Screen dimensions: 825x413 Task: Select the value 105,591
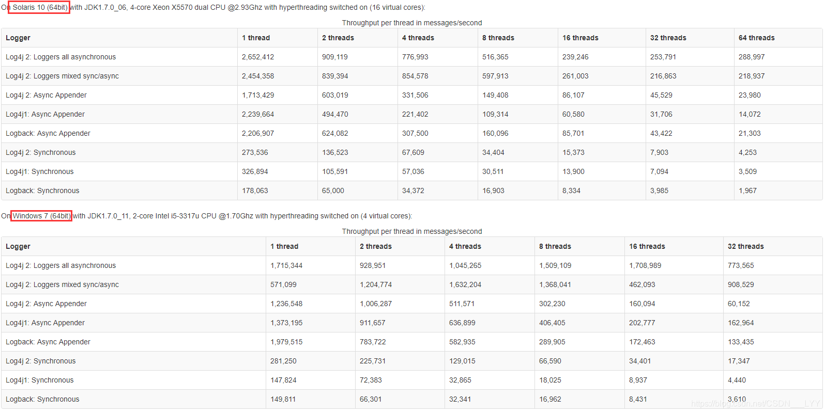(x=335, y=171)
